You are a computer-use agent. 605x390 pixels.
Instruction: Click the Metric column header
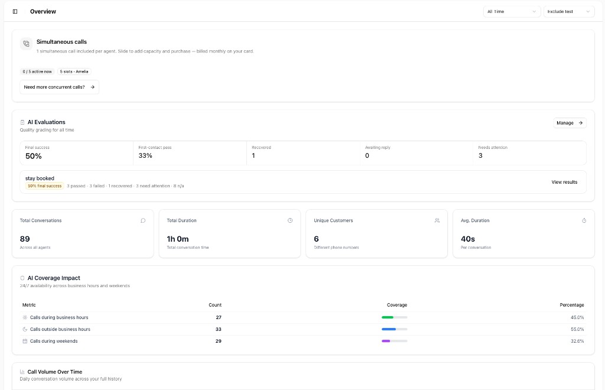point(29,305)
